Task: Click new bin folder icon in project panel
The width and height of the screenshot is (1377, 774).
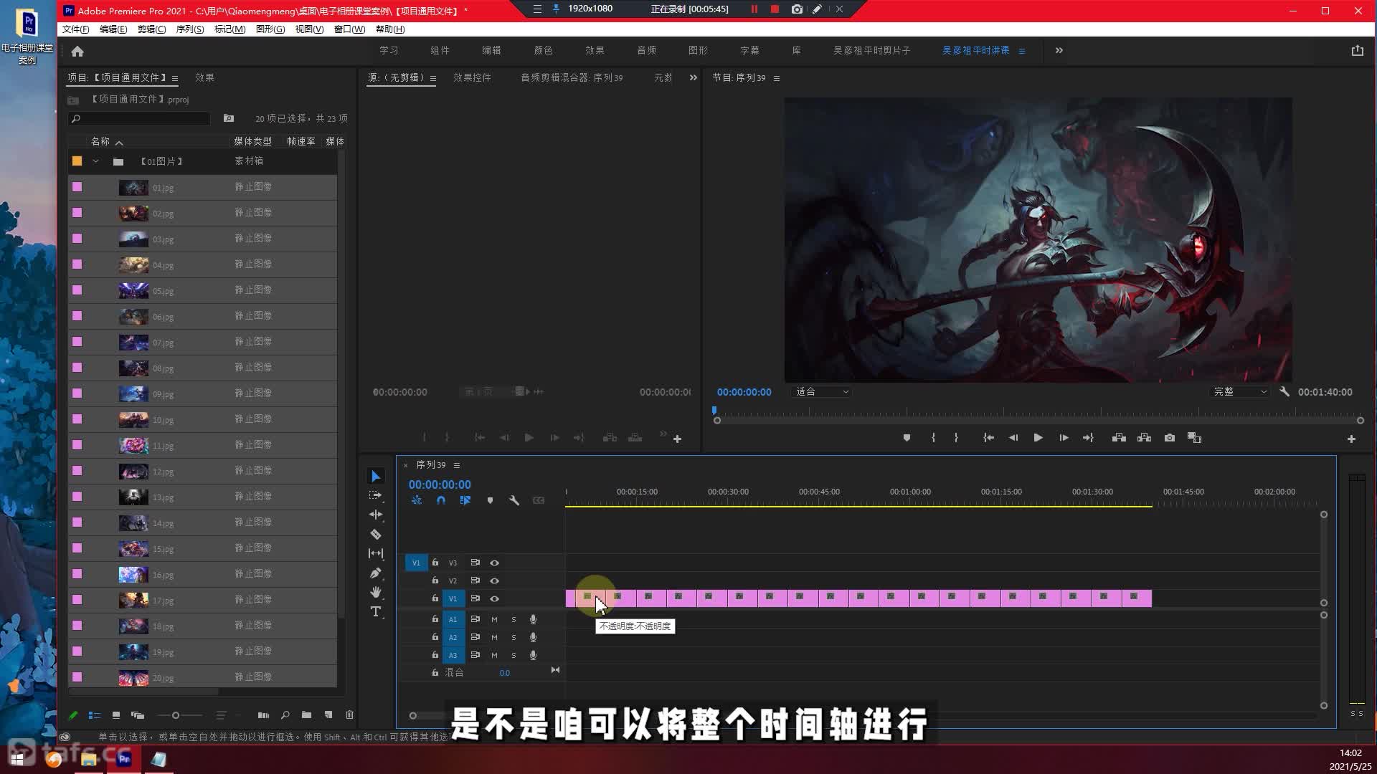Action: [x=306, y=715]
